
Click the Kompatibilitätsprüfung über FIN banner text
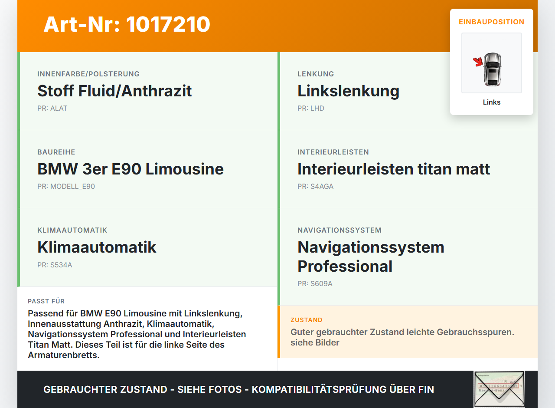pos(238,389)
